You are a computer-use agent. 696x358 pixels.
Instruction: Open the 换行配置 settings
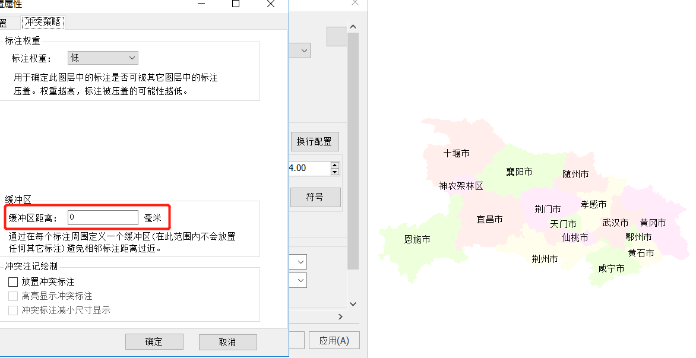[314, 142]
